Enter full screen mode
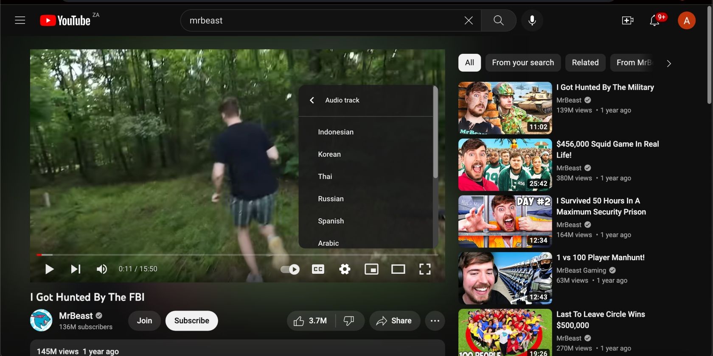This screenshot has height=356, width=713. tap(425, 269)
